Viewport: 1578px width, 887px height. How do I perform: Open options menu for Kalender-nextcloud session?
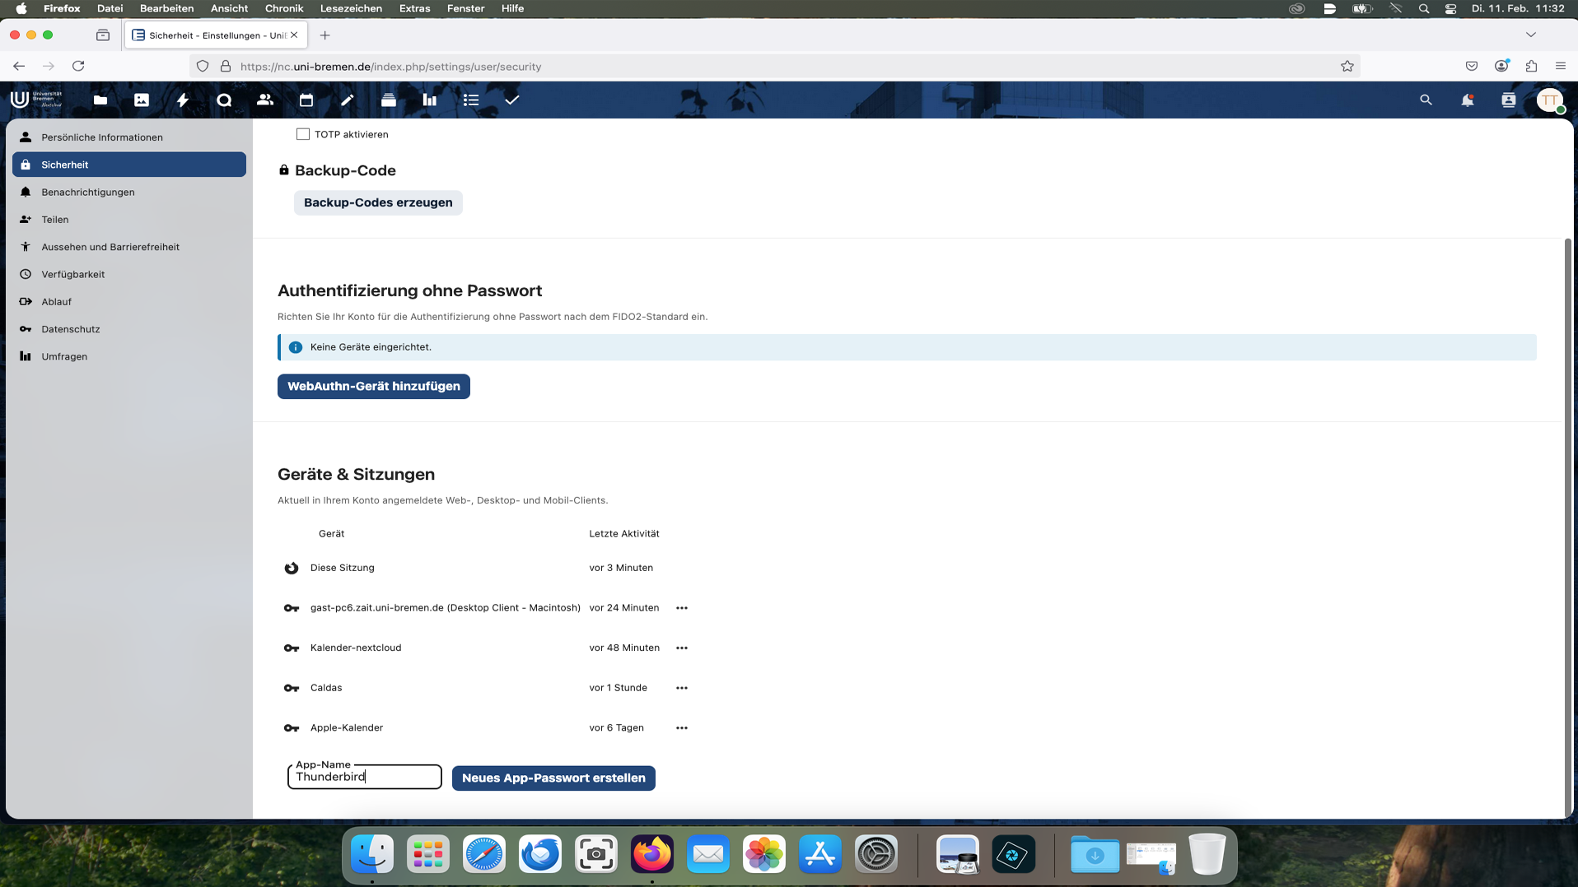[x=682, y=648]
